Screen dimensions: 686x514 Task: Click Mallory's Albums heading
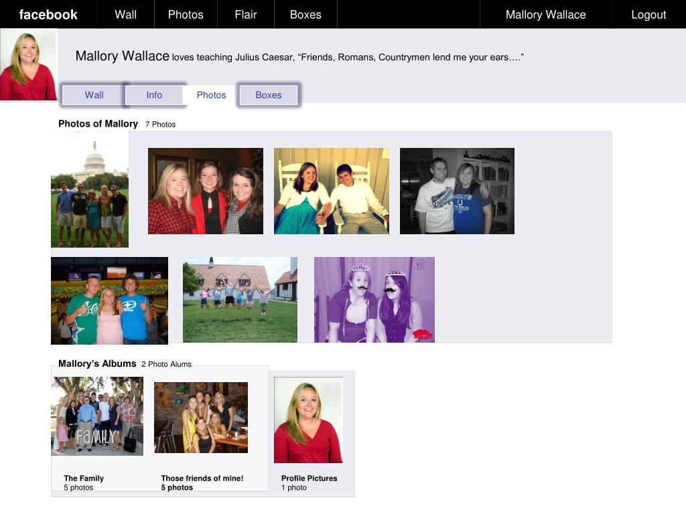(97, 363)
